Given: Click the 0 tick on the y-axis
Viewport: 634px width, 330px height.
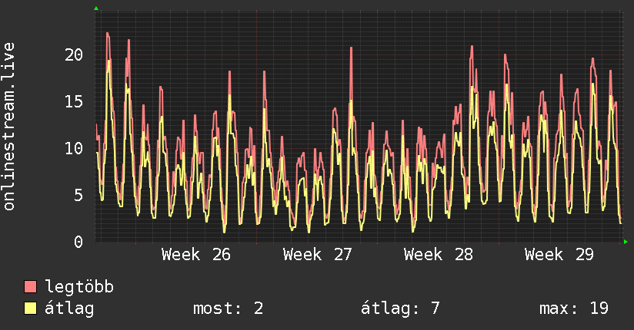Looking at the screenshot, I should (x=78, y=242).
